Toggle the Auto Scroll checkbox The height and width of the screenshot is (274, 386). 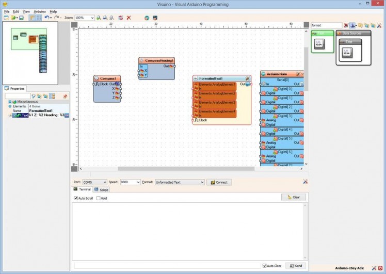click(x=76, y=198)
